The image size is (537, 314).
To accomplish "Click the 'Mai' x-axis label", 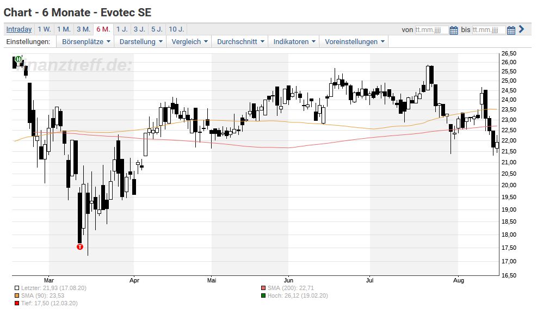I will click(x=212, y=280).
